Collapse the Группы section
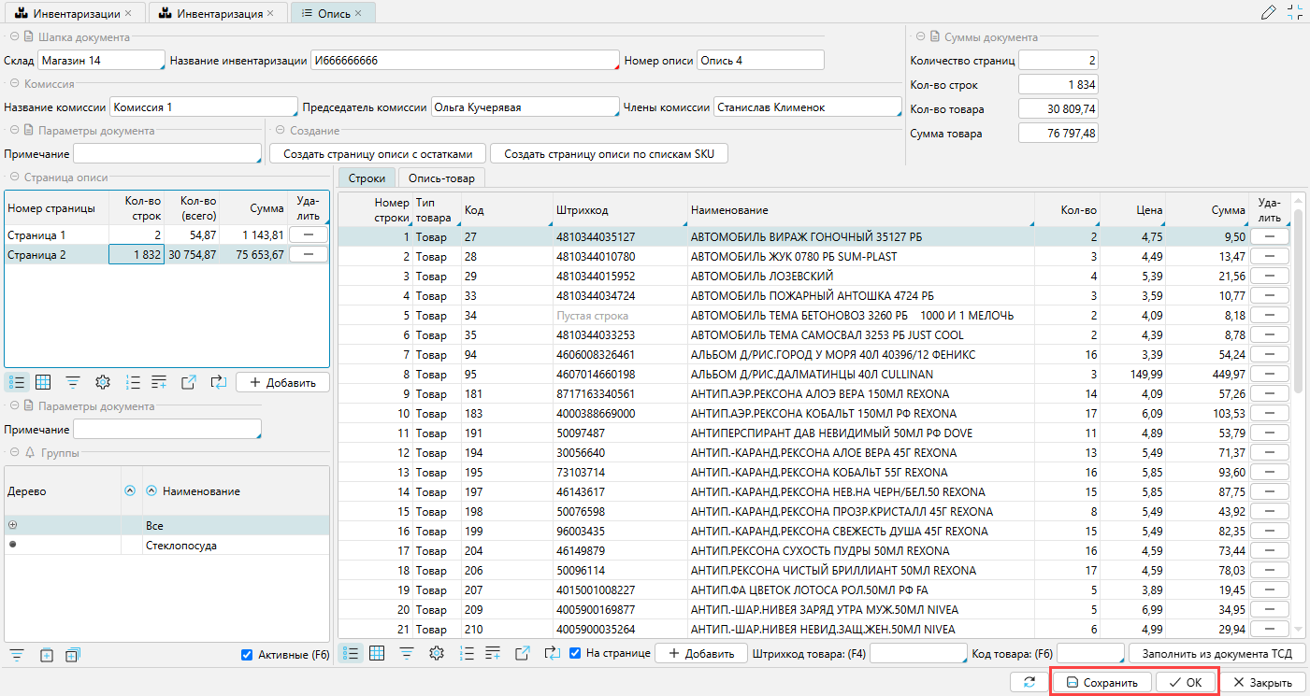The width and height of the screenshot is (1310, 696). (15, 453)
